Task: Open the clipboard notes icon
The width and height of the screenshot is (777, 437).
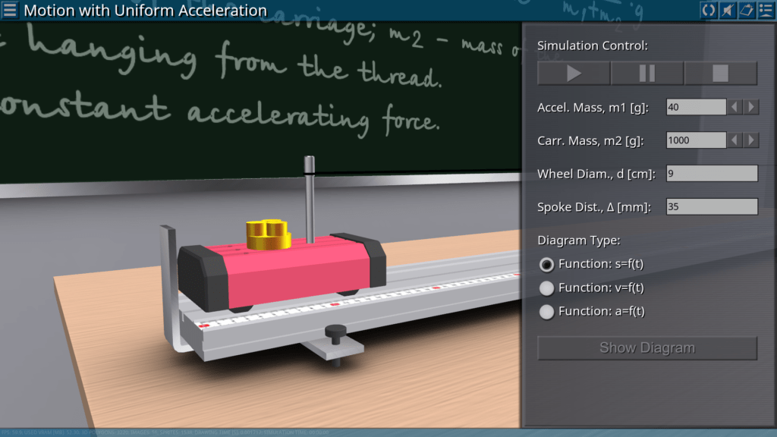Action: (x=746, y=10)
